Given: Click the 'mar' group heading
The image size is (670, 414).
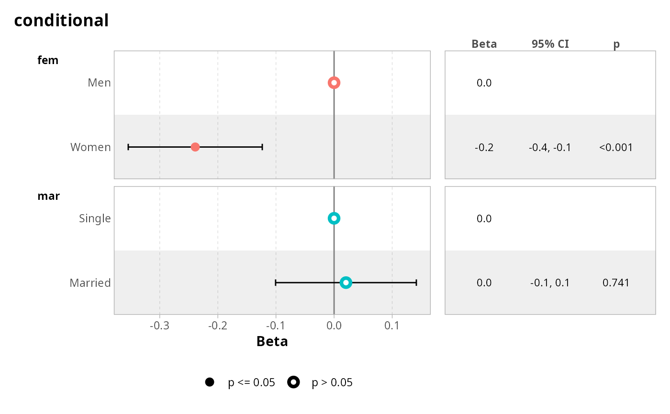Looking at the screenshot, I should click(x=48, y=196).
